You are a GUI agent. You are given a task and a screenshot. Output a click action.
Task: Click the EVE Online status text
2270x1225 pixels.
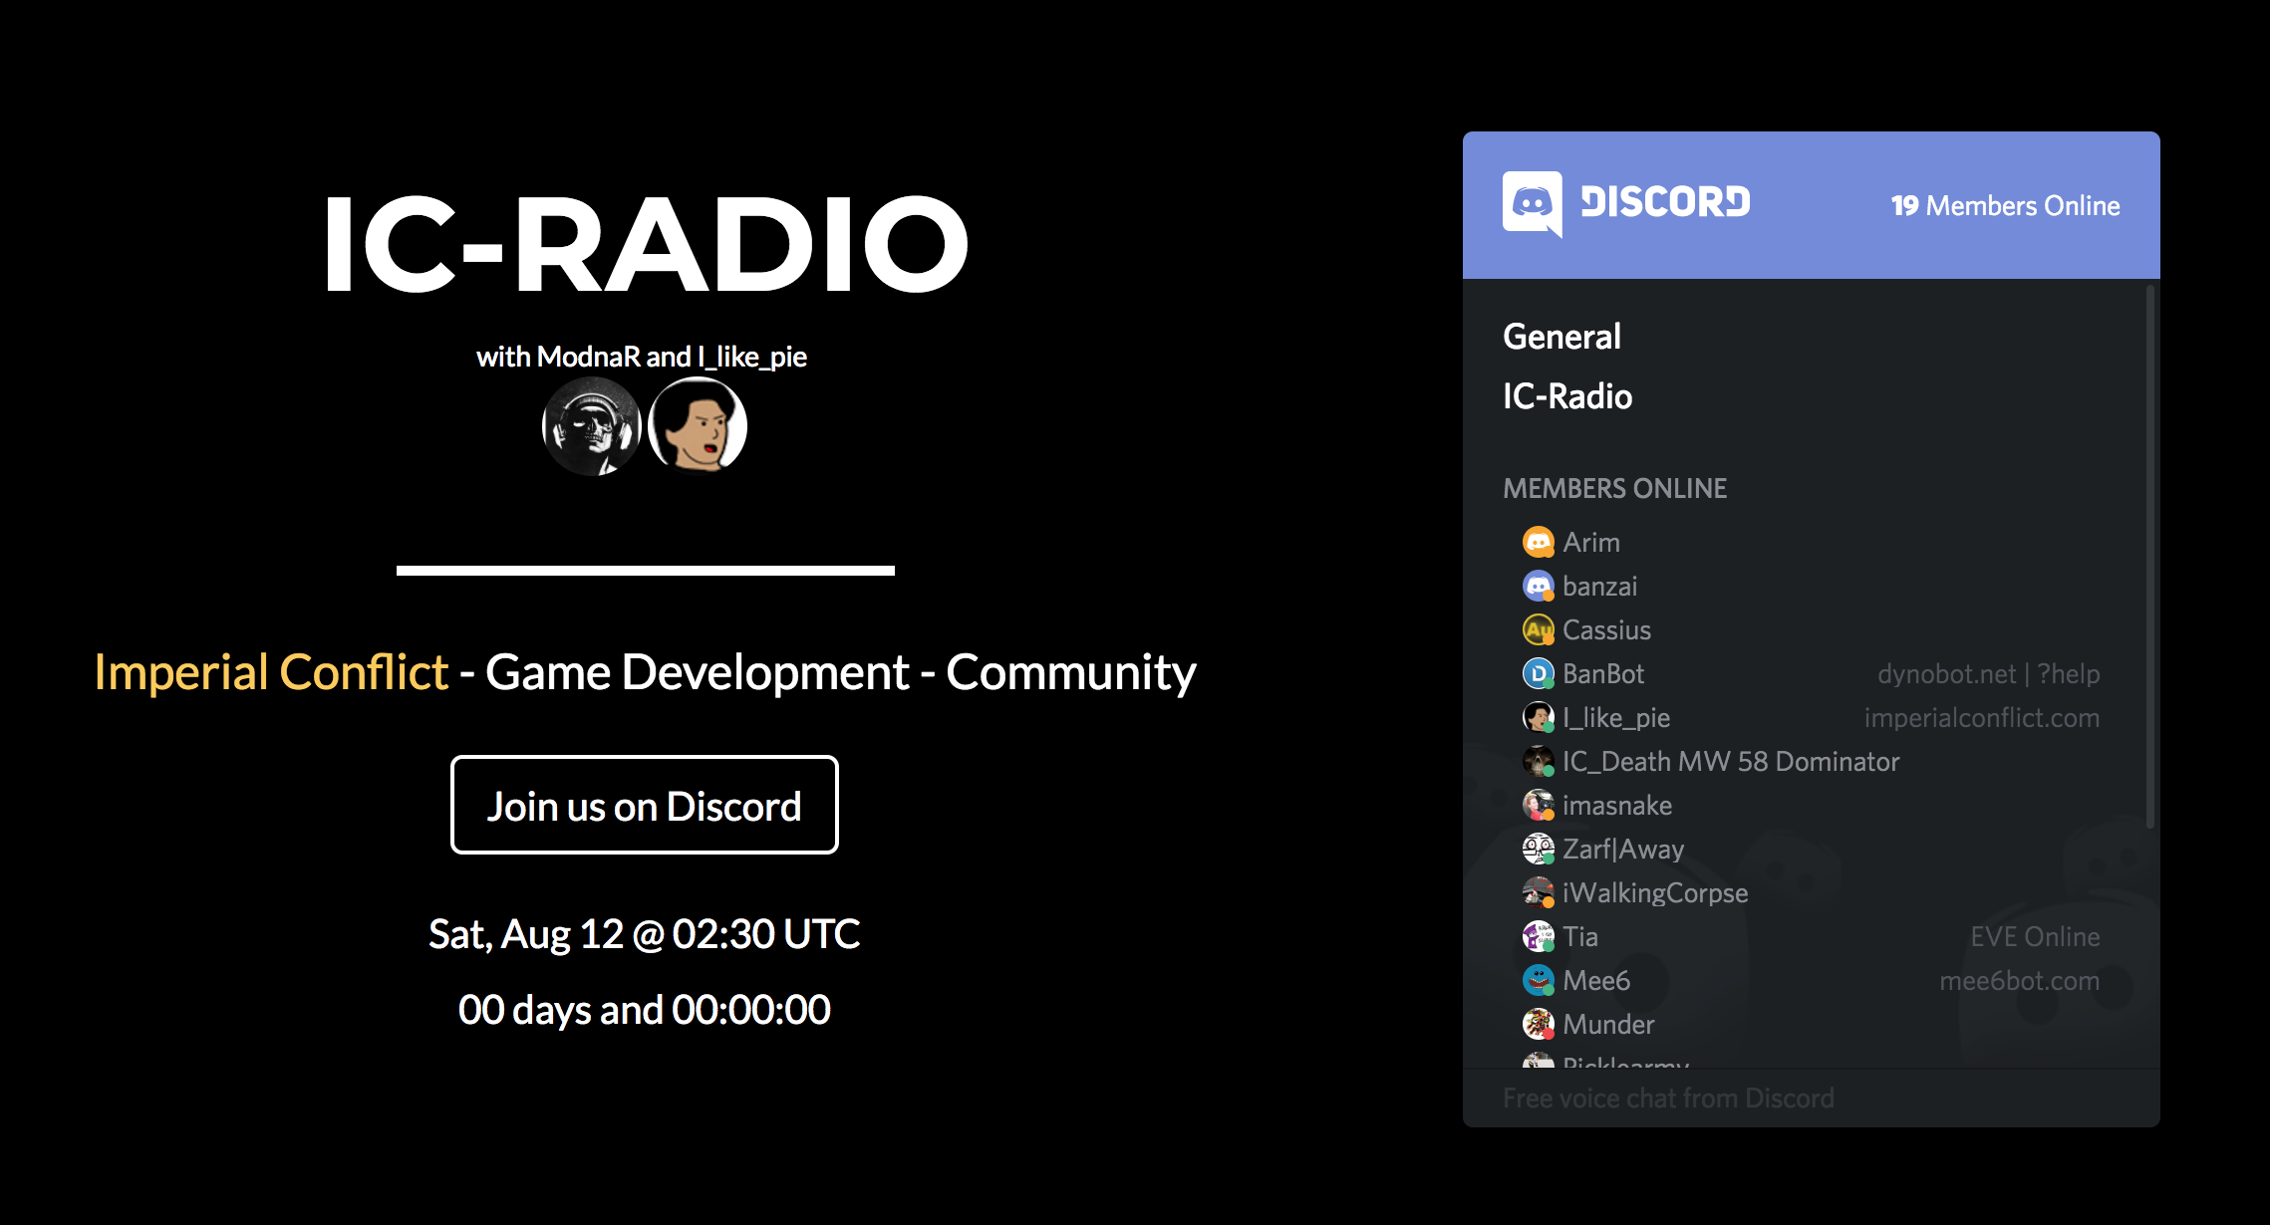click(2036, 936)
